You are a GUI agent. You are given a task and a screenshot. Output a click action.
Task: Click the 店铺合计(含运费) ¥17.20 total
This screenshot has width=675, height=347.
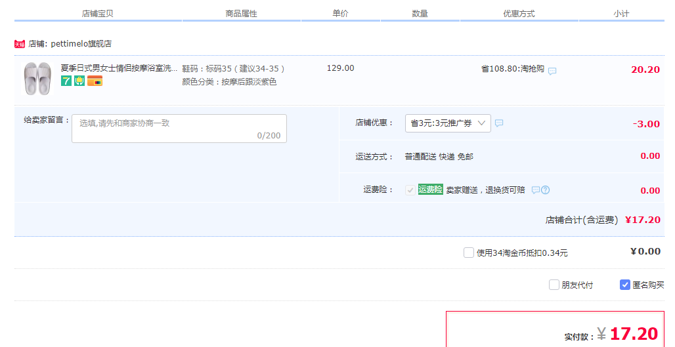(x=603, y=220)
